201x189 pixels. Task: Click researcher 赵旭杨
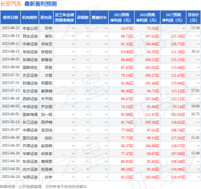47,146
